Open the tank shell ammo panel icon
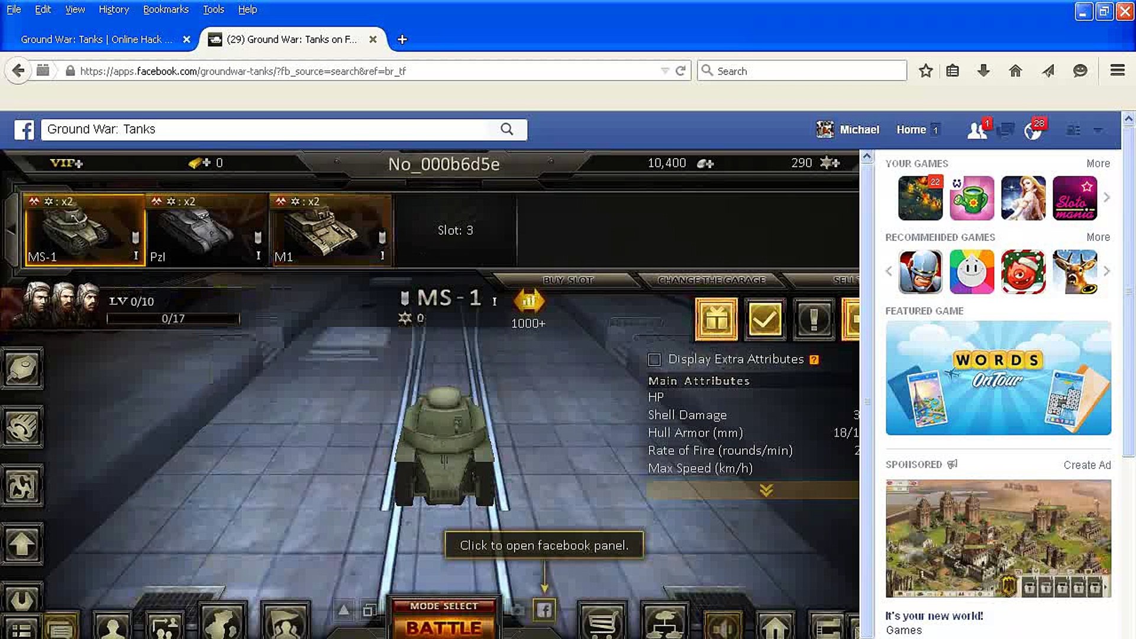 point(22,368)
